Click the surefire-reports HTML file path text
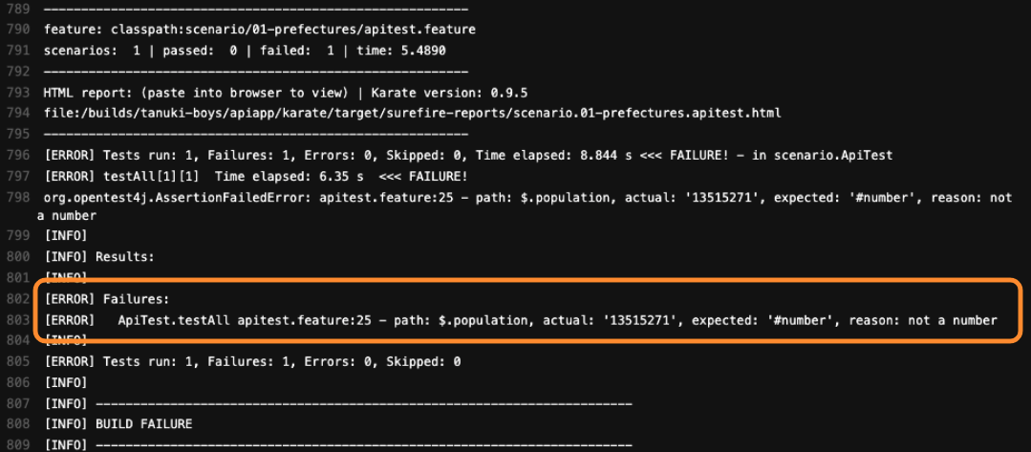 coord(413,114)
